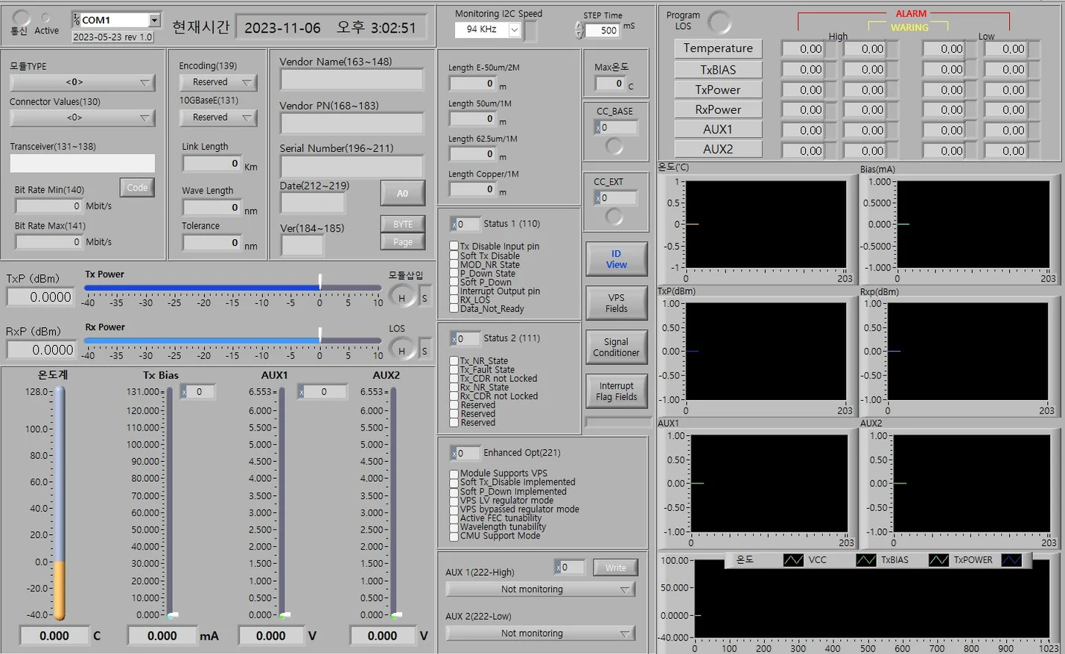
Task: Click the Write button beside AUX 1
Action: [615, 567]
